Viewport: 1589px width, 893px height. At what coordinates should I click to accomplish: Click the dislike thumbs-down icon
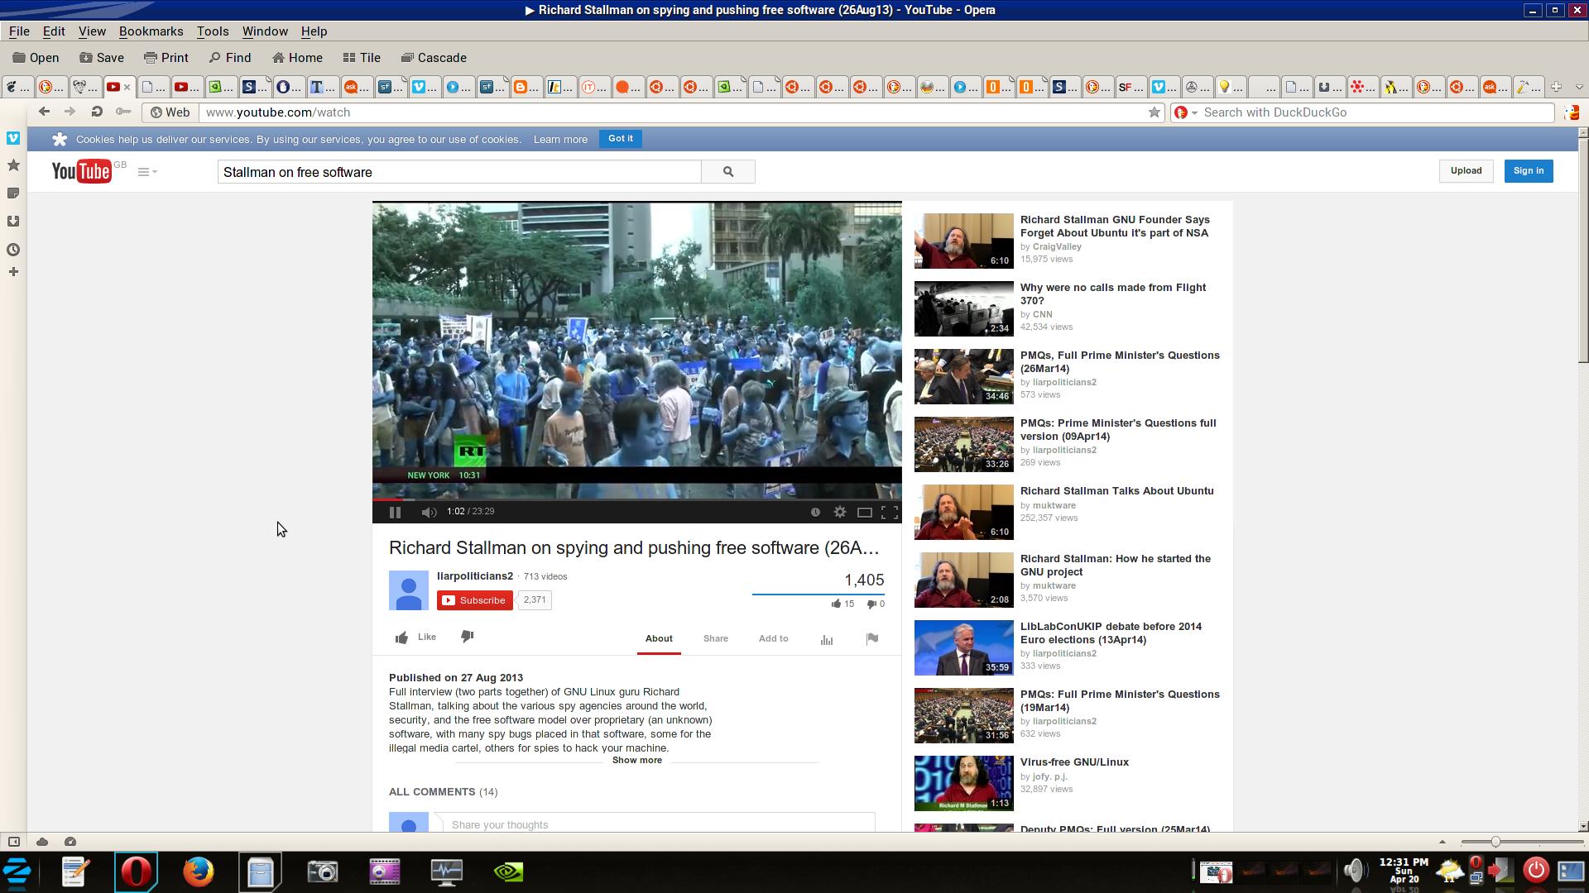pos(467,637)
